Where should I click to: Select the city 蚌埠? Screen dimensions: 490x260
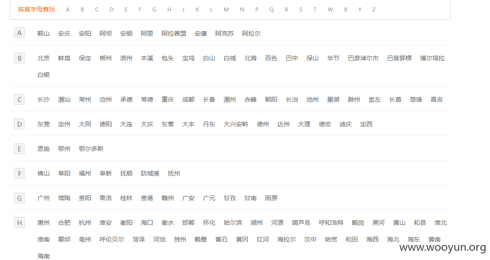point(64,58)
